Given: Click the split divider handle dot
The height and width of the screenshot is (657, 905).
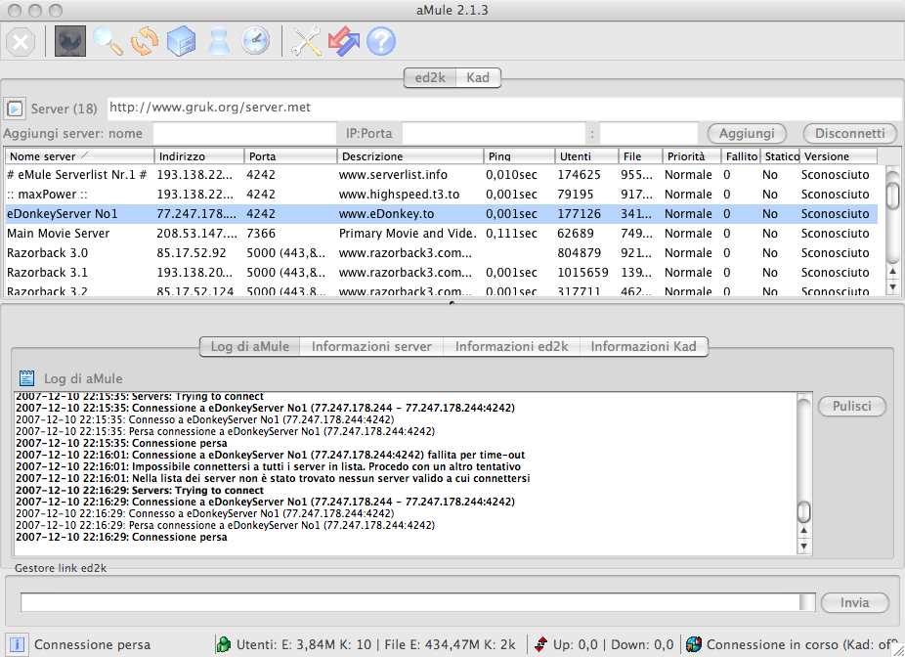Looking at the screenshot, I should point(452,302).
